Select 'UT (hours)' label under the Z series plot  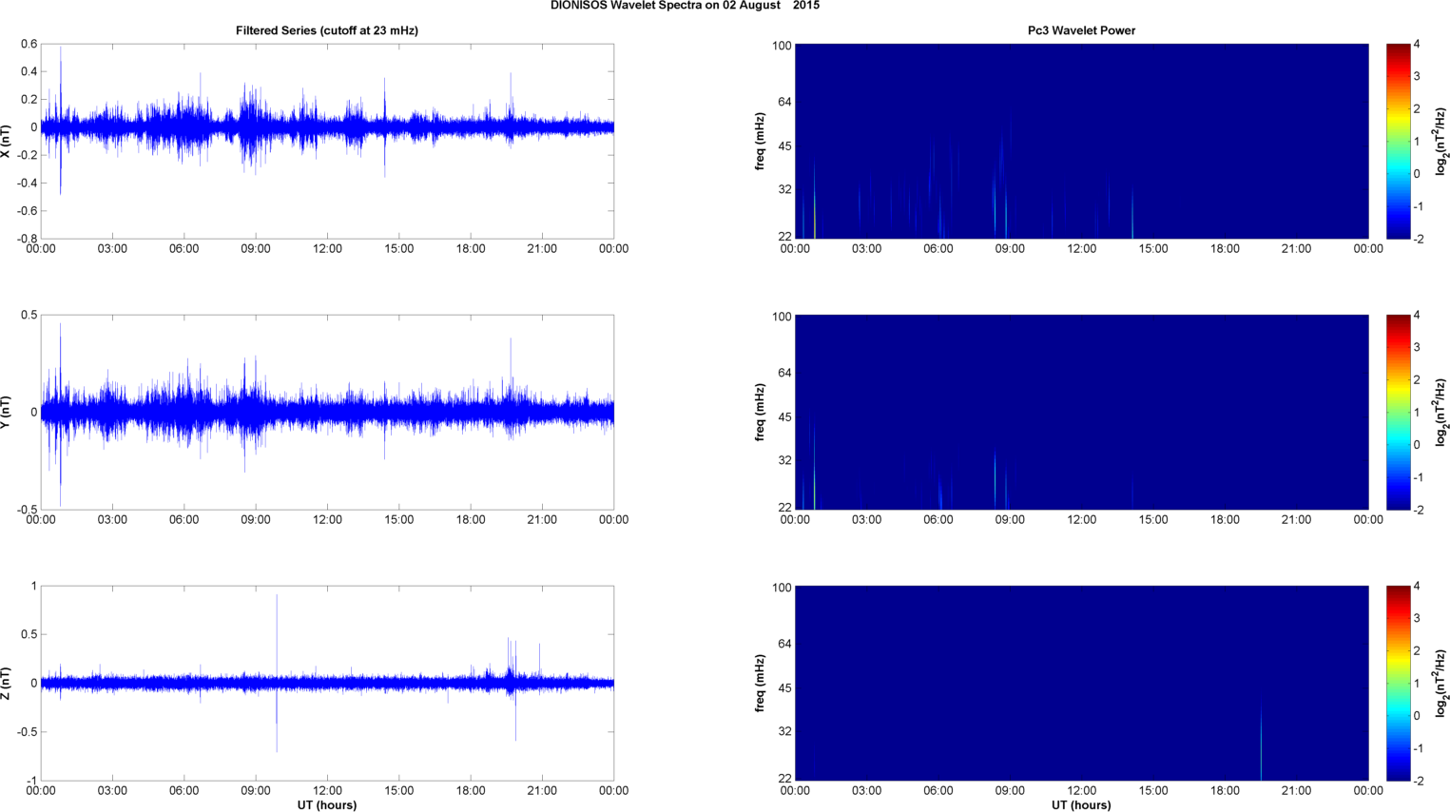[327, 805]
